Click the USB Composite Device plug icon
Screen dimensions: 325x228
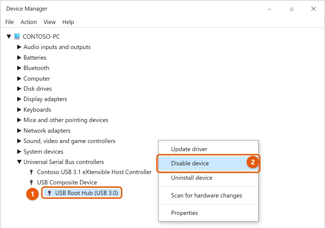[x=31, y=182]
